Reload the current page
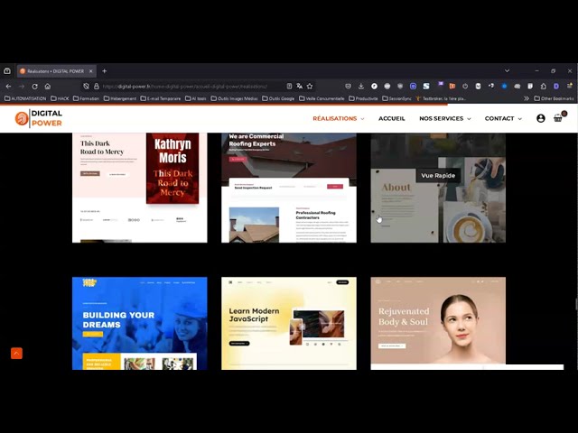578x433 pixels. (x=34, y=87)
